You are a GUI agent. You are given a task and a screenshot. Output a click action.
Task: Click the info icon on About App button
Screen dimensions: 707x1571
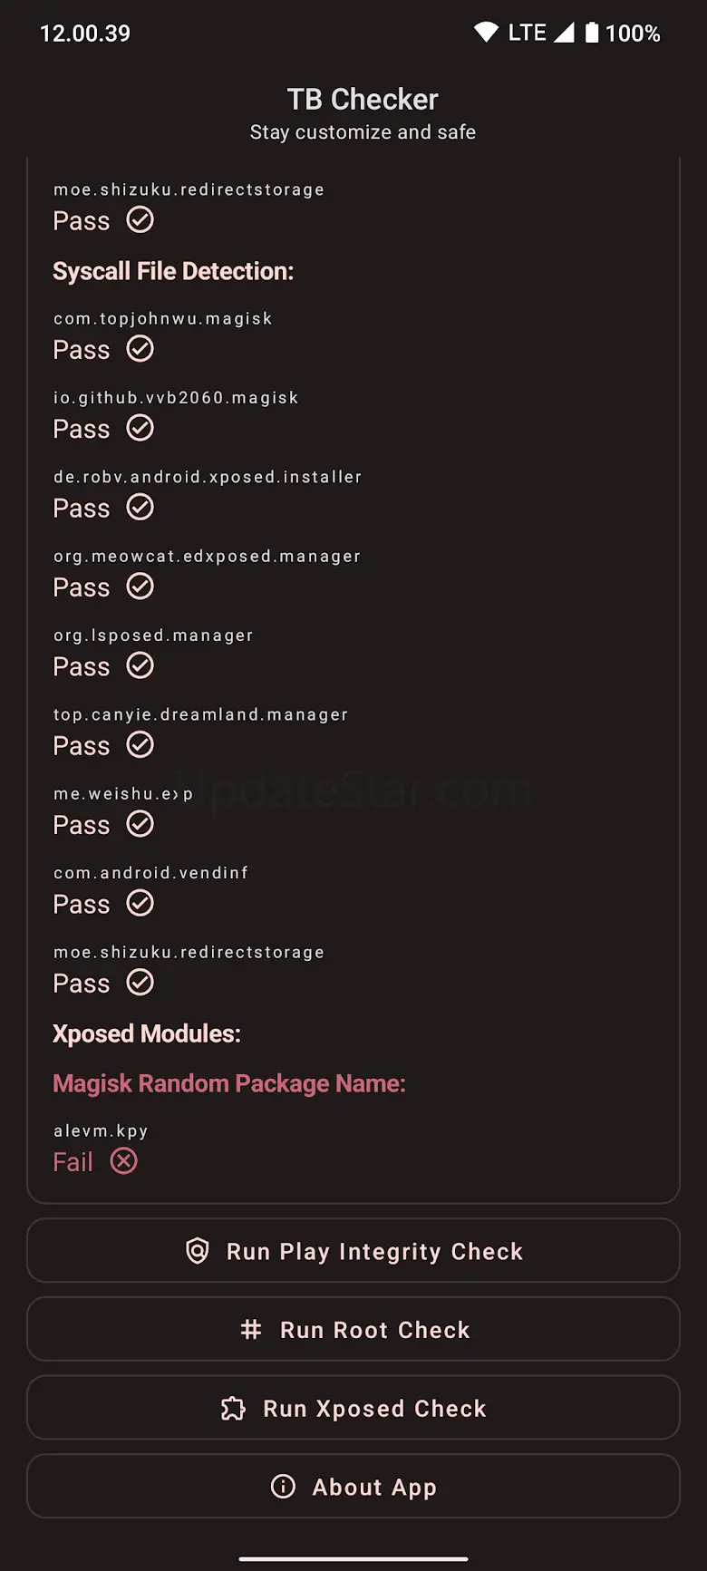point(283,1487)
